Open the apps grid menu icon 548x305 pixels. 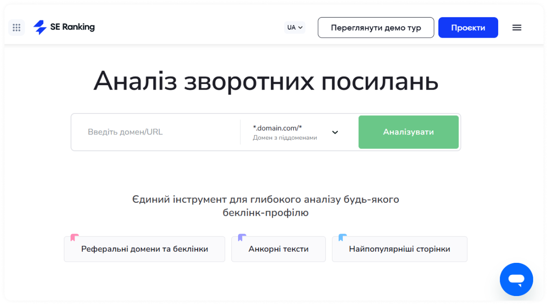tap(17, 27)
